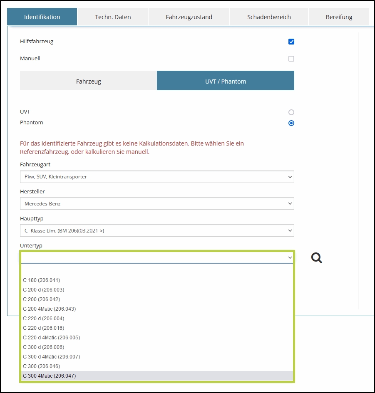
Task: Open the Fahrzeugzustand tab
Action: (189, 17)
